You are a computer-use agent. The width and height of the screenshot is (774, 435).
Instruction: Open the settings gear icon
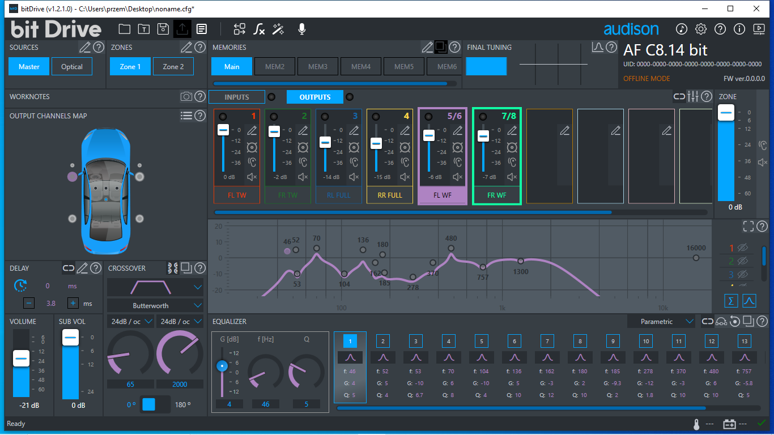tap(701, 29)
